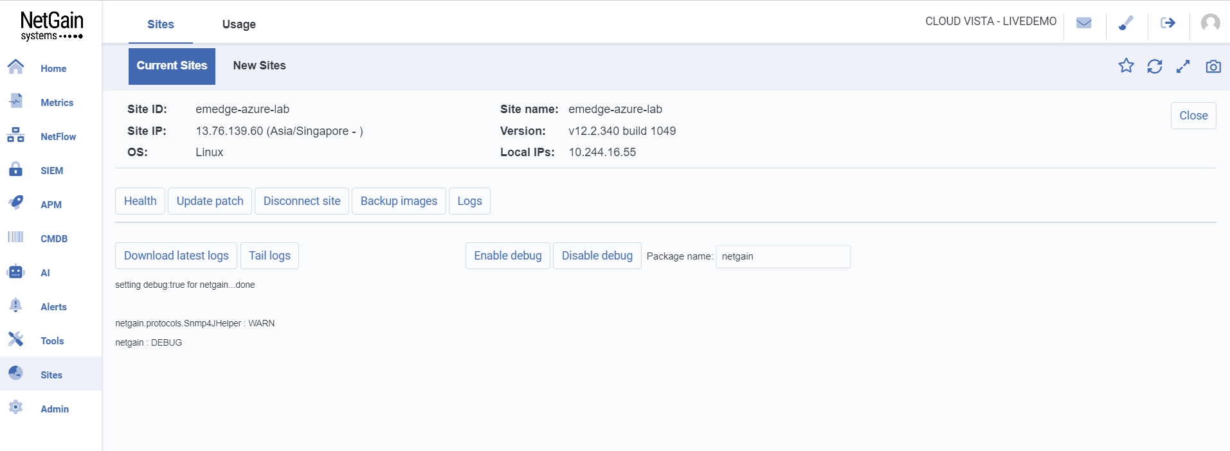Open the Metrics menu label
This screenshot has width=1230, height=451.
point(57,103)
